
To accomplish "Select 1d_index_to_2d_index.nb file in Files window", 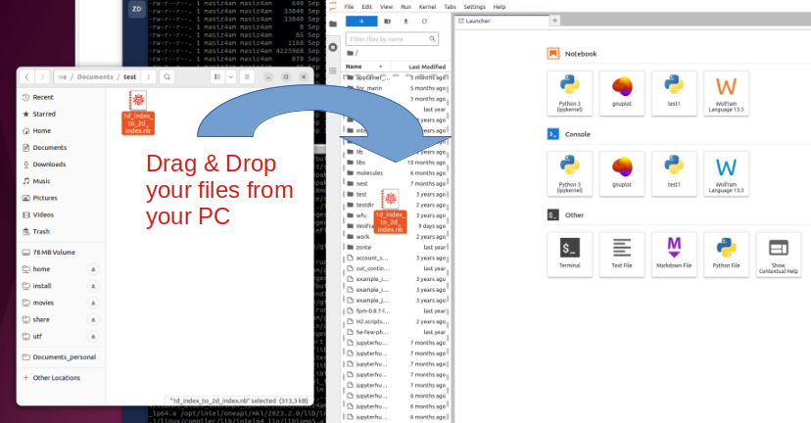I will [138, 113].
